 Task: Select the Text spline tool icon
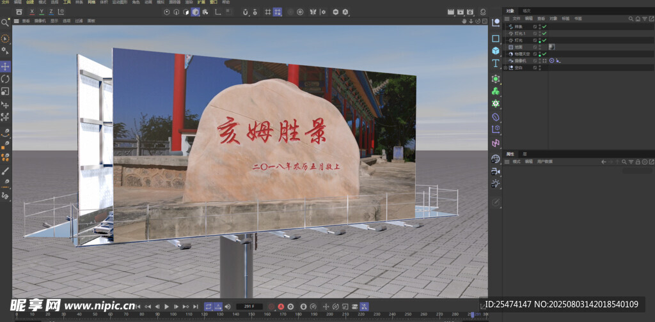496,63
